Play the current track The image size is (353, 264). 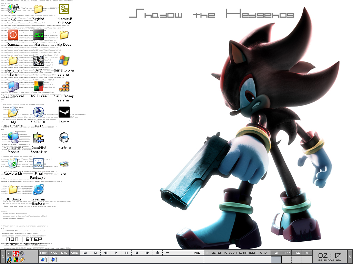point(116,253)
